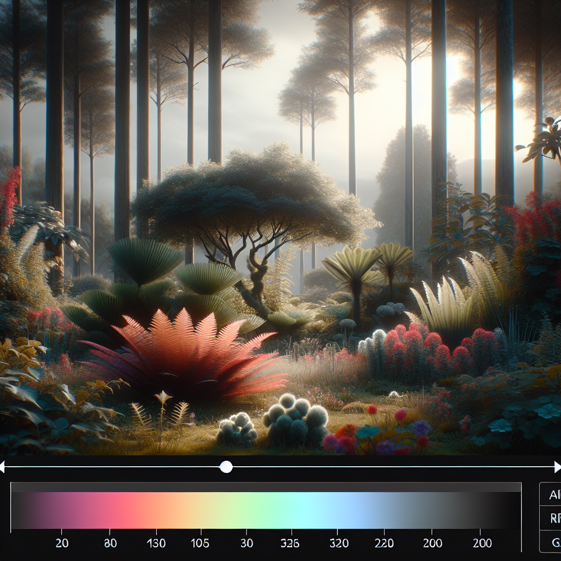Image resolution: width=561 pixels, height=561 pixels.
Task: Click the 105 tick label on the scale
Action: [x=200, y=543]
